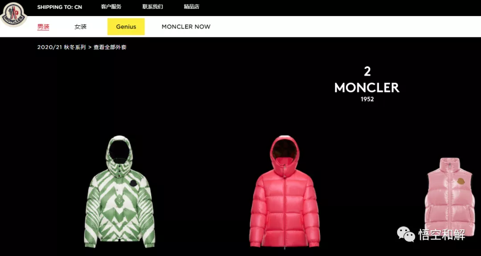
Task: Go to 精品店 boutiques page
Action: click(192, 7)
